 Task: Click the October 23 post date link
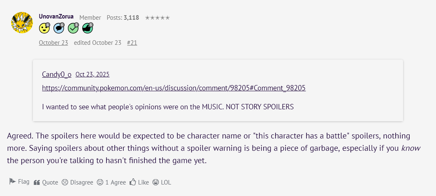click(53, 43)
